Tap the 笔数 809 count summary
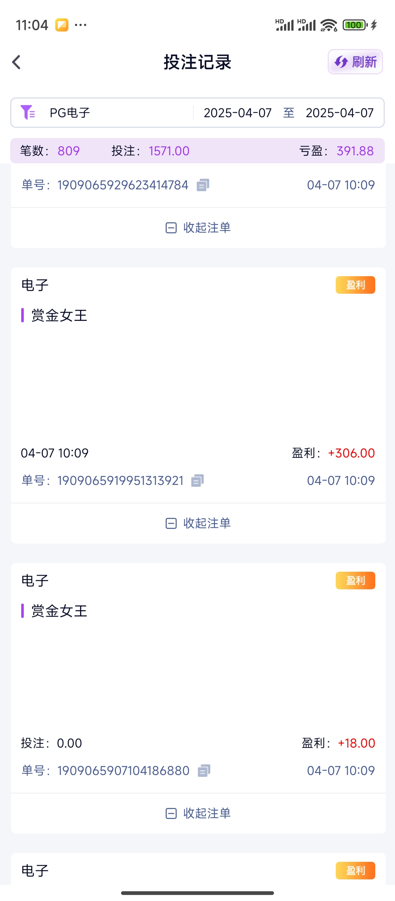Viewport: 395px width, 901px height. point(68,151)
